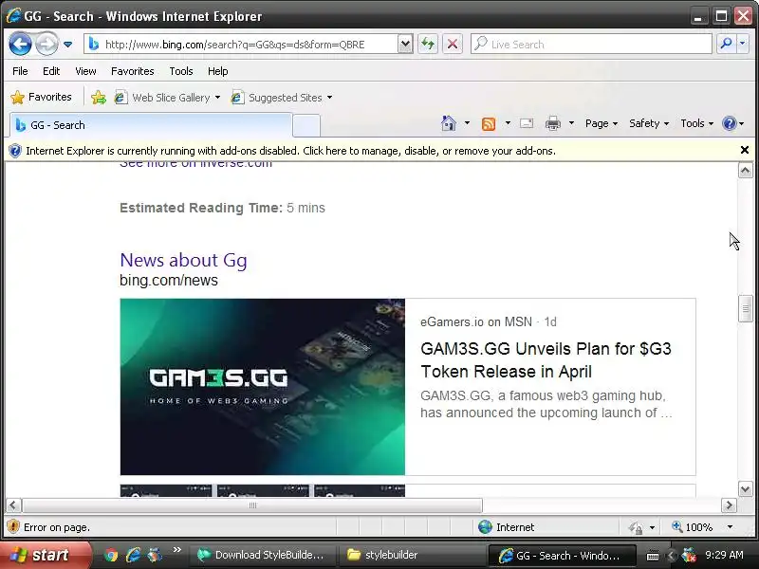Refresh the page with green arrows icon
Viewport: 759px width, 569px height.
point(428,45)
